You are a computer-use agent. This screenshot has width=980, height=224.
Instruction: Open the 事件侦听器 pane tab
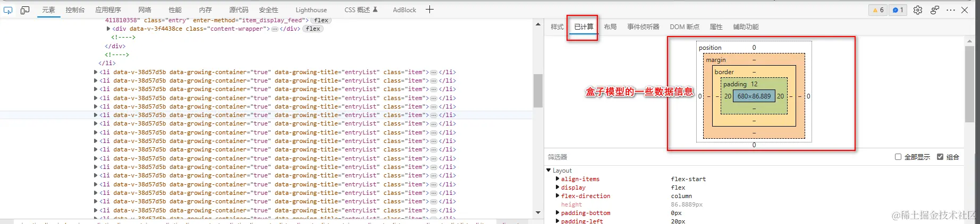click(x=643, y=26)
